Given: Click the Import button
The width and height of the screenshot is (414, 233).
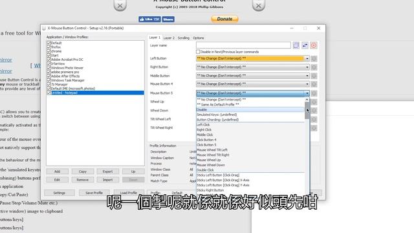Looking at the screenshot, I should click(x=108, y=180).
